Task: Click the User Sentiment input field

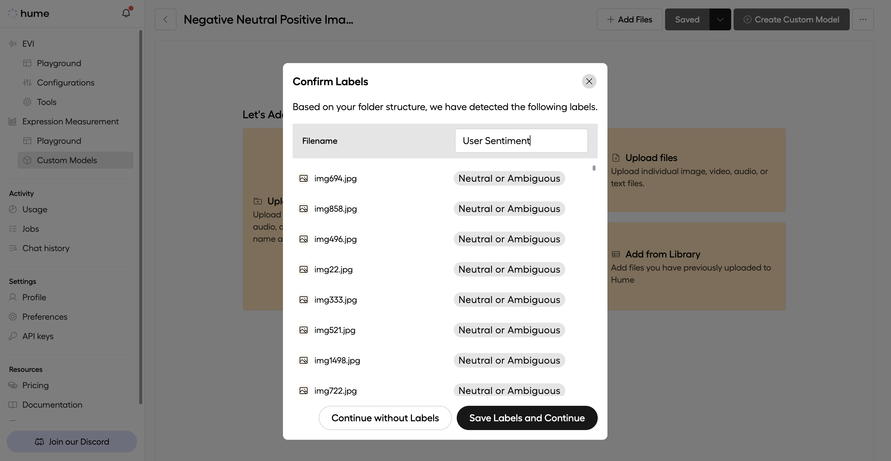Action: point(521,140)
